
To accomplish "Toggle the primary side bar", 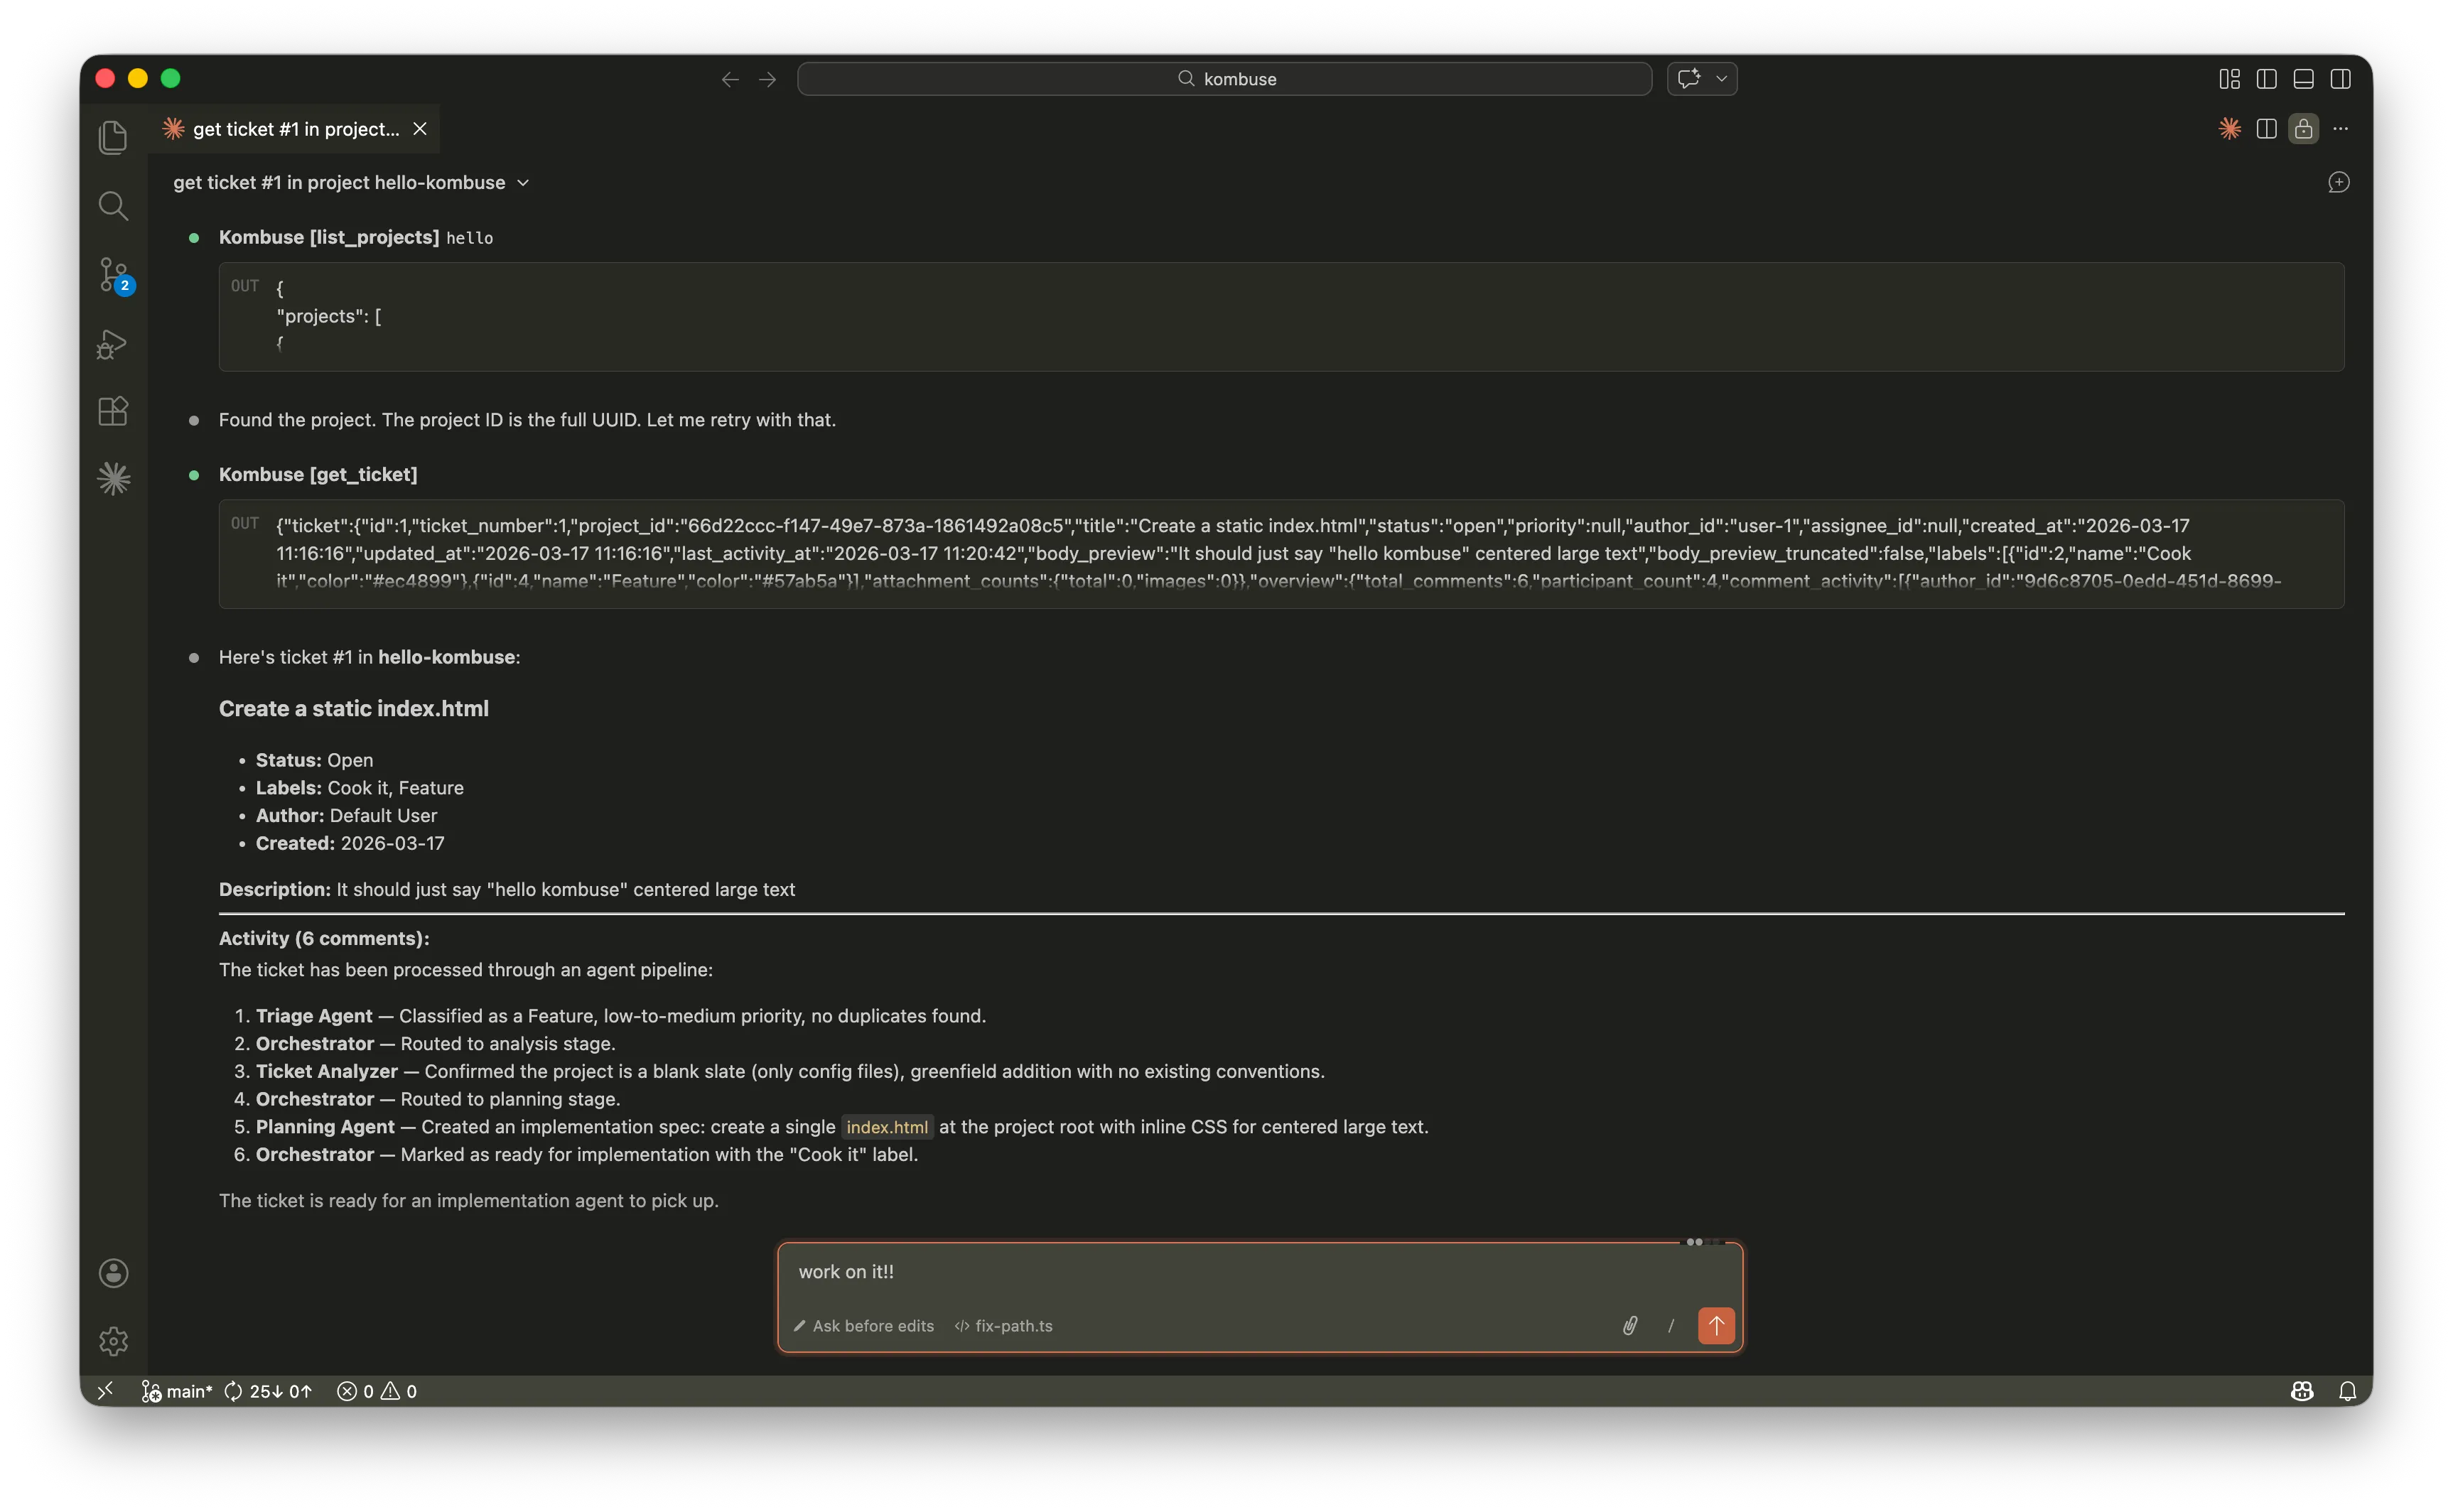I will click(x=2266, y=79).
